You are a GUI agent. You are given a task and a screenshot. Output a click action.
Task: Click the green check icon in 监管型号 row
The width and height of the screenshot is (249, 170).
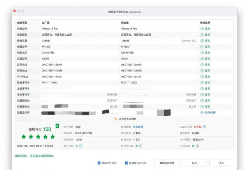pyautogui.click(x=202, y=59)
